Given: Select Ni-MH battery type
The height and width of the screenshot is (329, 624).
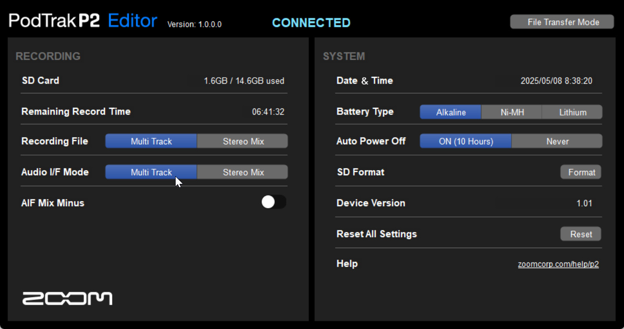Looking at the screenshot, I should pyautogui.click(x=512, y=112).
